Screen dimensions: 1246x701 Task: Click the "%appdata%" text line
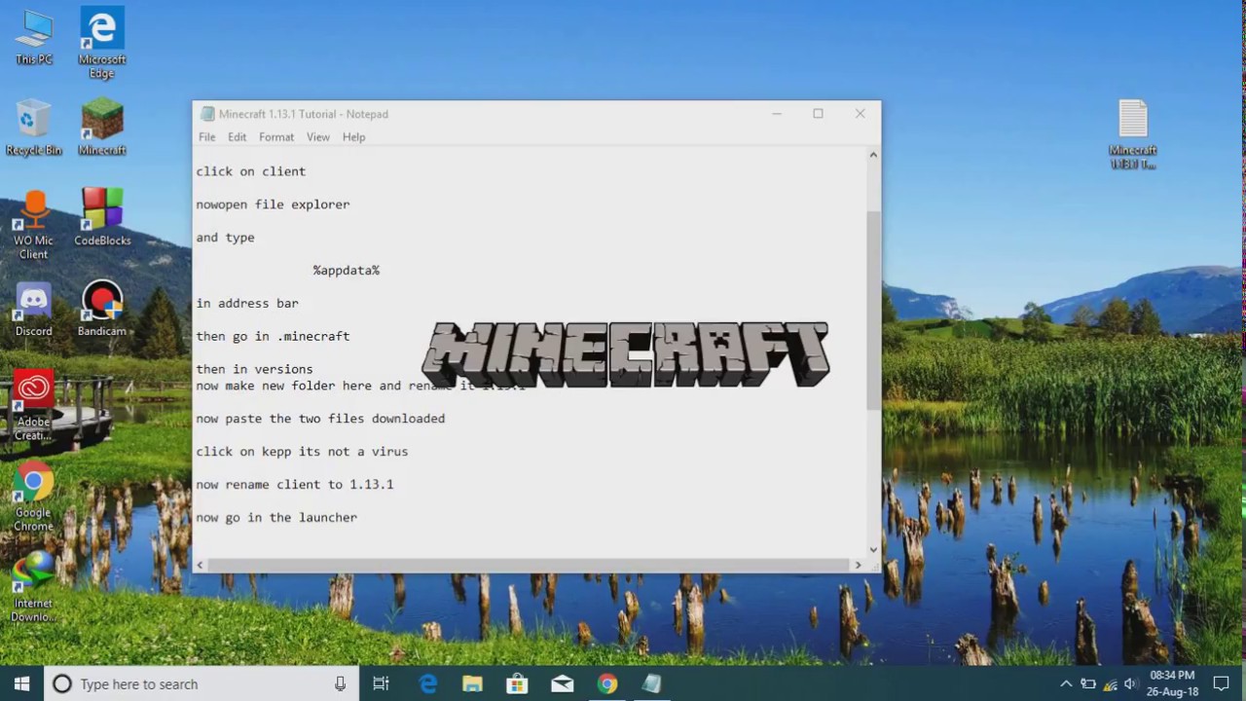(347, 271)
